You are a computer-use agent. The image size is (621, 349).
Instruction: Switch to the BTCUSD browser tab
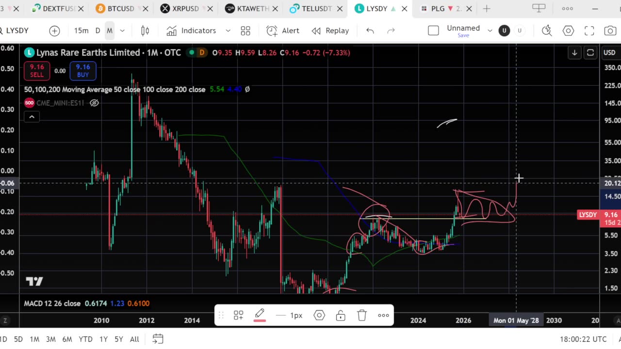121,9
